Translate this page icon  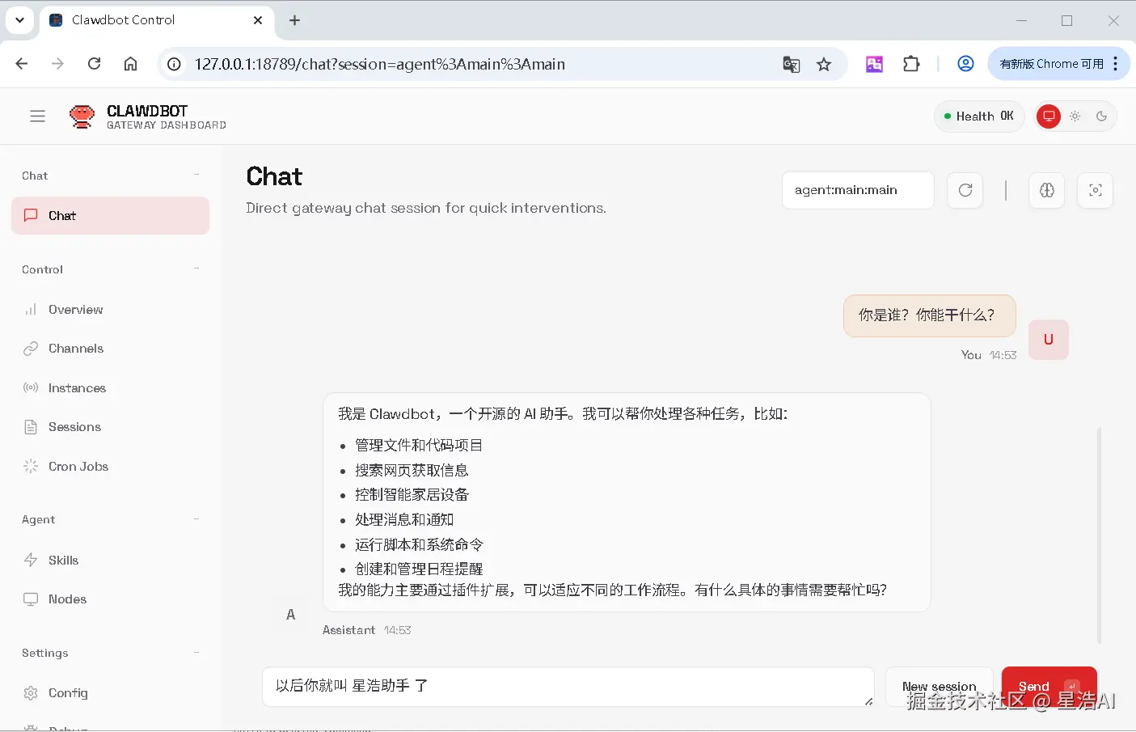click(792, 65)
